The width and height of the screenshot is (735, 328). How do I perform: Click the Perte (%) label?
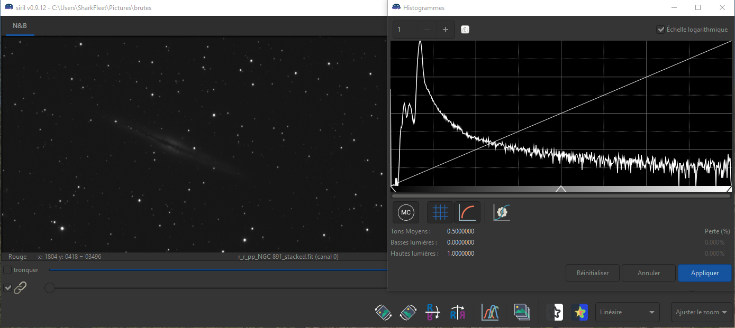coord(717,231)
